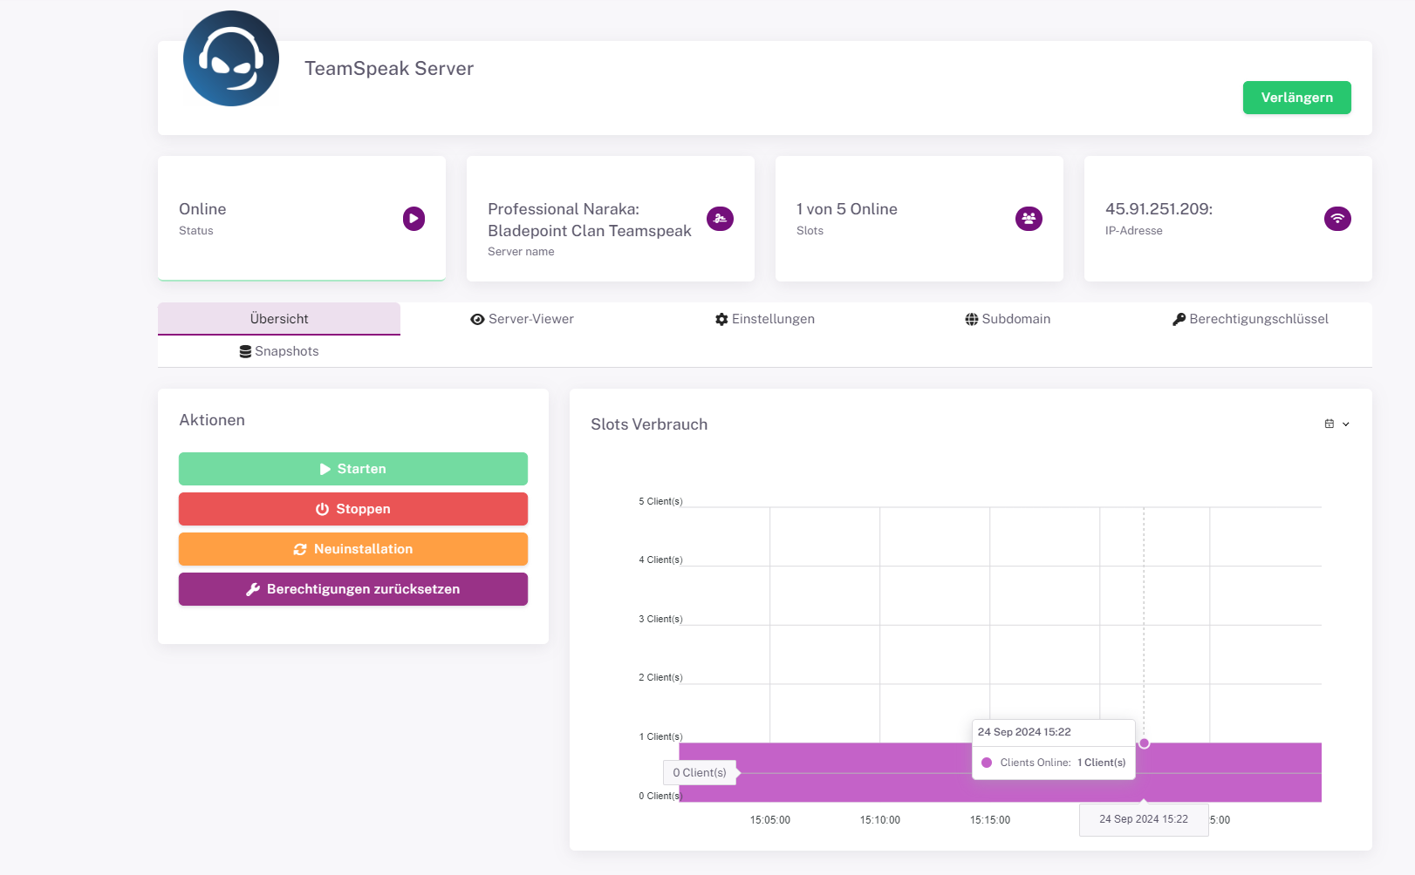Click the users icon on Slots card
The height and width of the screenshot is (875, 1415).
click(1029, 218)
